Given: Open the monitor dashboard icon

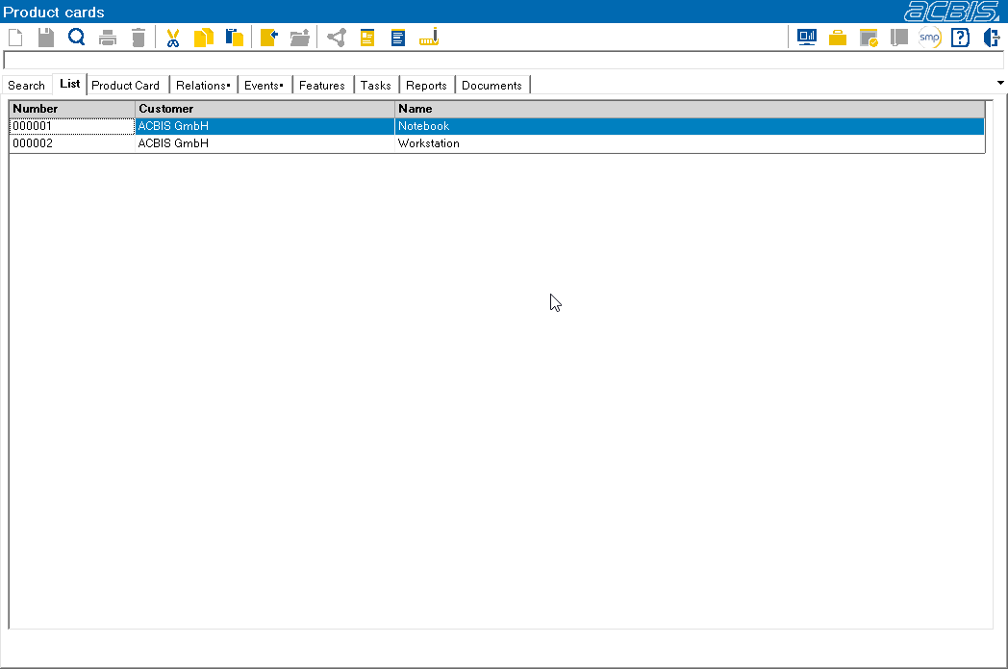Looking at the screenshot, I should pos(807,38).
